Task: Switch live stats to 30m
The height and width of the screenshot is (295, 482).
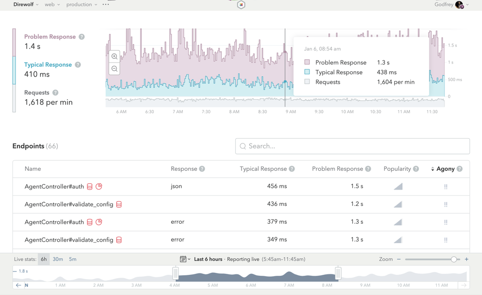Action: 58,259
